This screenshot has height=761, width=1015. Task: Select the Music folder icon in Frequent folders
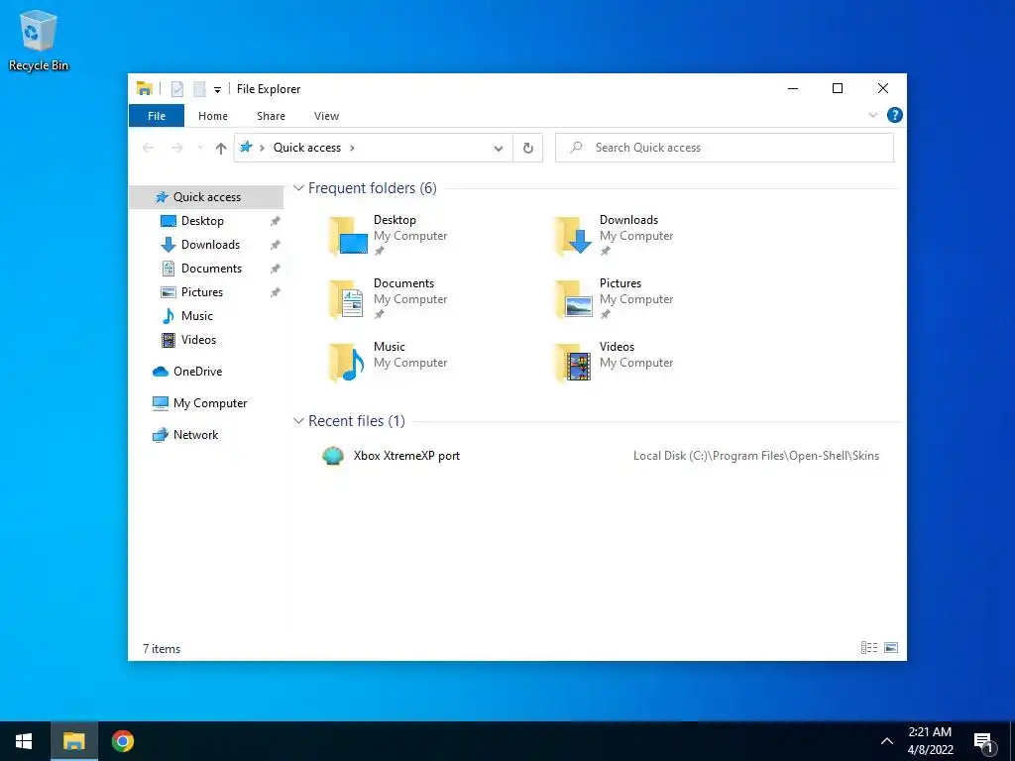(348, 363)
